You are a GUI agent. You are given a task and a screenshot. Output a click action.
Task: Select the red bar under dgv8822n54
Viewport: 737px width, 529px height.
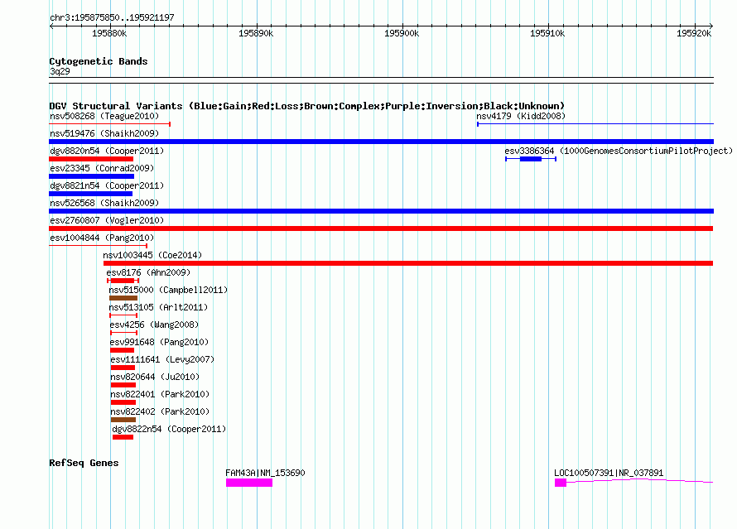coord(123,437)
